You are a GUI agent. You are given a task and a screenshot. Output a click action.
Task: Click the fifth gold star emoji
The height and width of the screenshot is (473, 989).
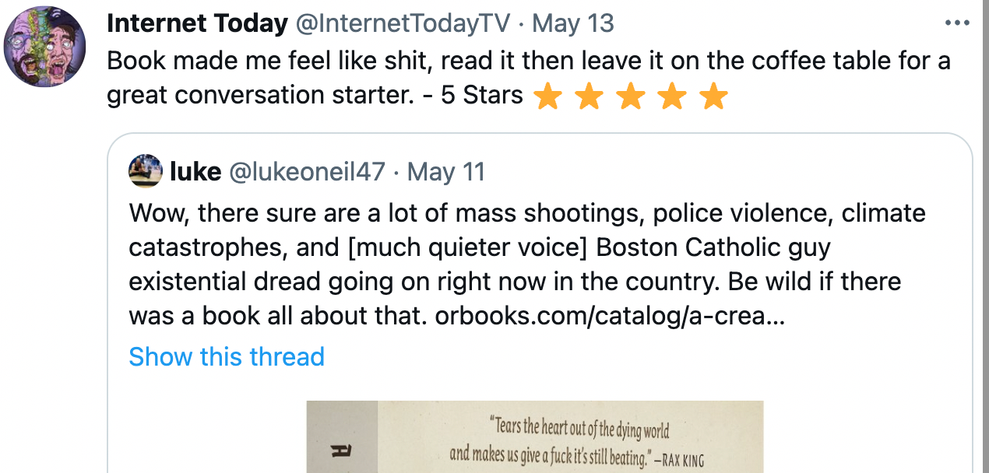[713, 97]
